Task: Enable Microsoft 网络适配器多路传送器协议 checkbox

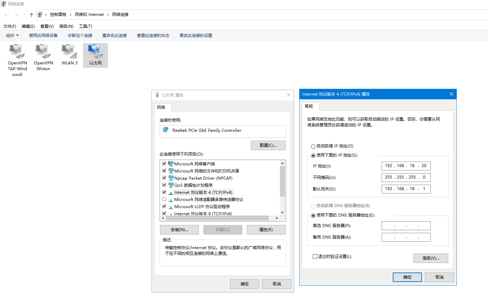Action: click(x=164, y=199)
